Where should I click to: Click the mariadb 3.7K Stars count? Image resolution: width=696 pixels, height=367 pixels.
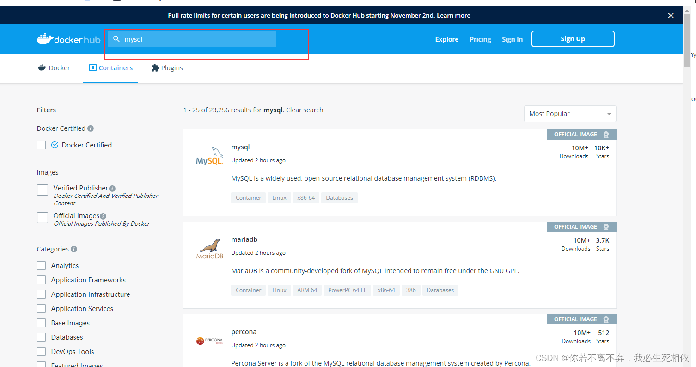click(603, 240)
